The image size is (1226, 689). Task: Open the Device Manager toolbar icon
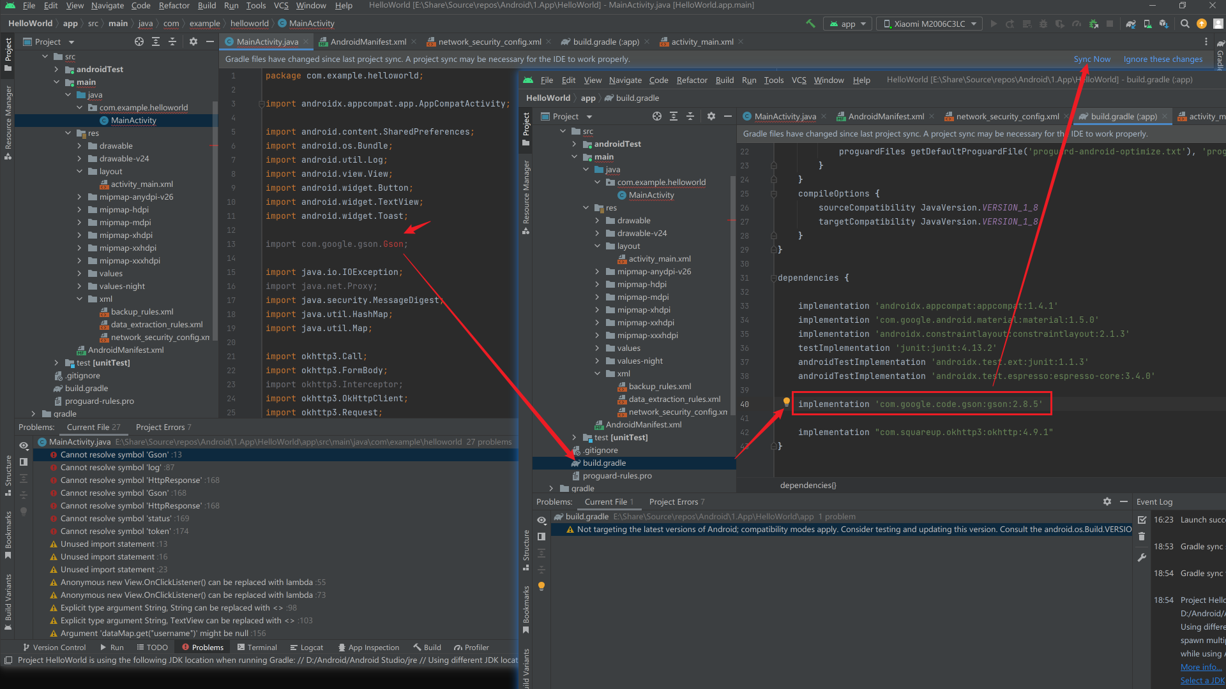pos(1147,24)
